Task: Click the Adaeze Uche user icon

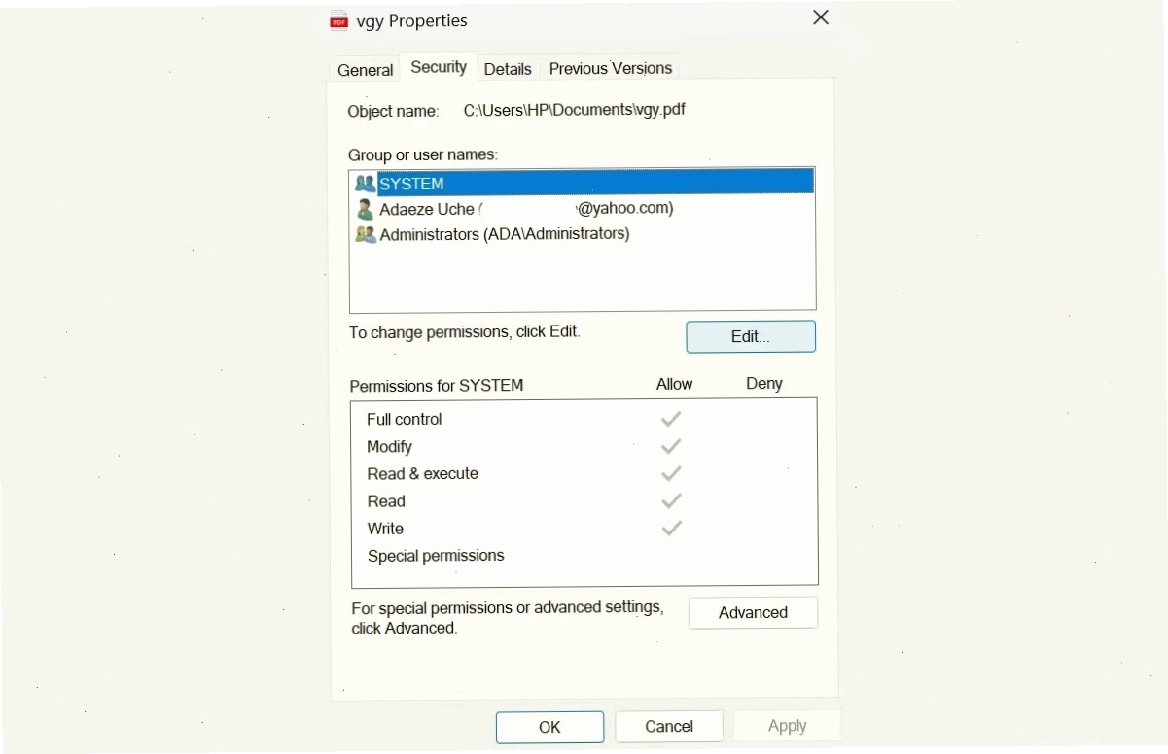Action: pyautogui.click(x=365, y=209)
